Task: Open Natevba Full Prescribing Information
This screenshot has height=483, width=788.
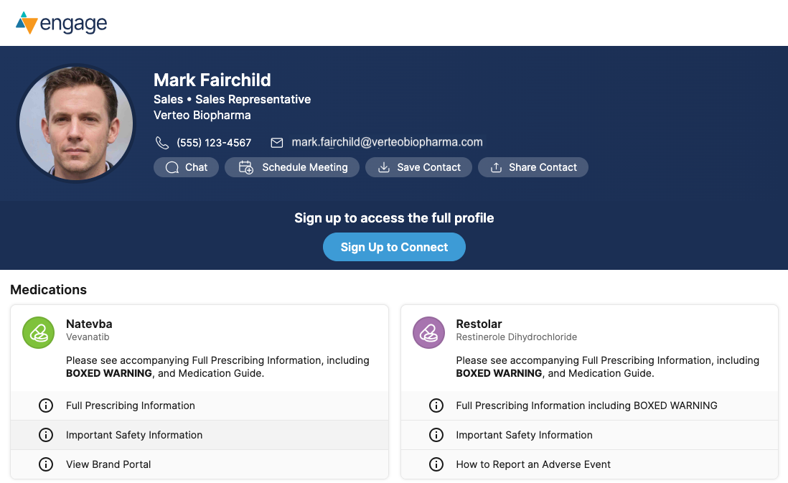Action: (131, 405)
